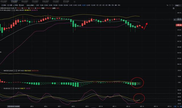Open MACD indicator settings icon
Image resolution: width=182 pixels, height=108 pixels.
(x=15, y=71)
